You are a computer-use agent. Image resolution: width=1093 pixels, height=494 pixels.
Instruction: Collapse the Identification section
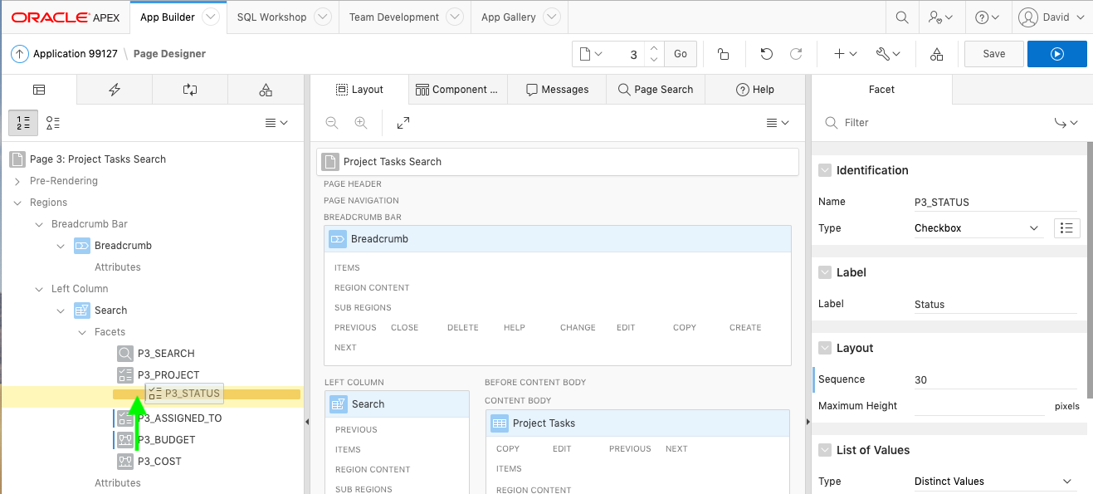point(825,170)
